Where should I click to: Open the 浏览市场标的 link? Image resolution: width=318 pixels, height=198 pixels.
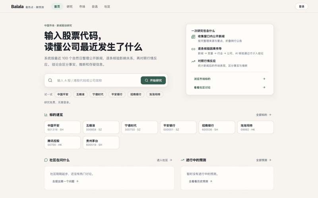(x=230, y=79)
